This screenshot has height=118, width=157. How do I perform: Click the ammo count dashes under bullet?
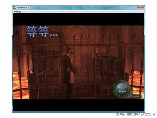pos(122,92)
